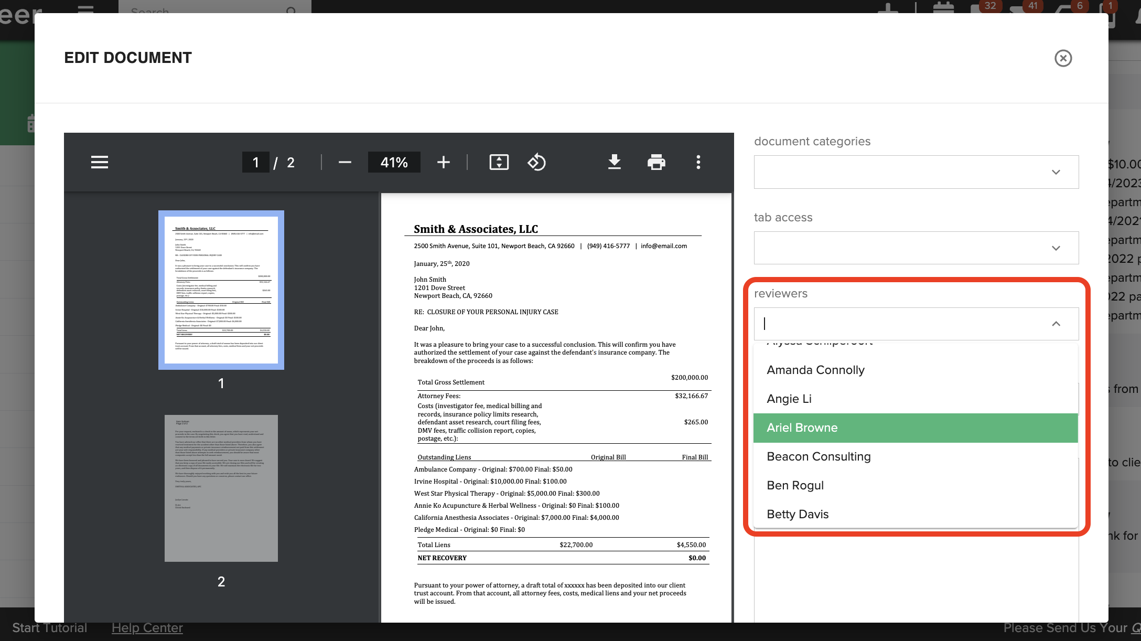Viewport: 1141px width, 641px height.
Task: Select Ariel Browne as reviewer
Action: pyautogui.click(x=916, y=428)
